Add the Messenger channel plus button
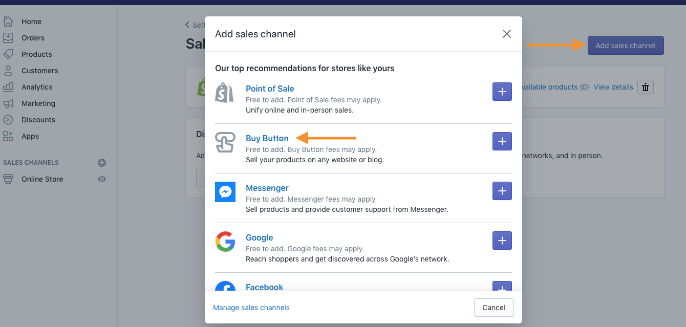This screenshot has width=686, height=327. point(502,191)
